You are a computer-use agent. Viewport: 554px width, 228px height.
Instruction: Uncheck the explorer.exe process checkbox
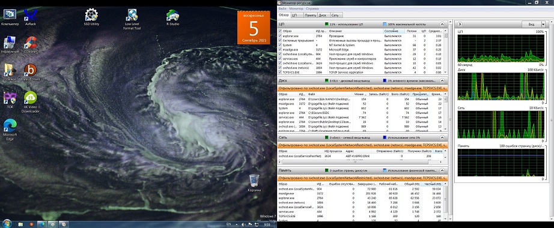point(281,36)
